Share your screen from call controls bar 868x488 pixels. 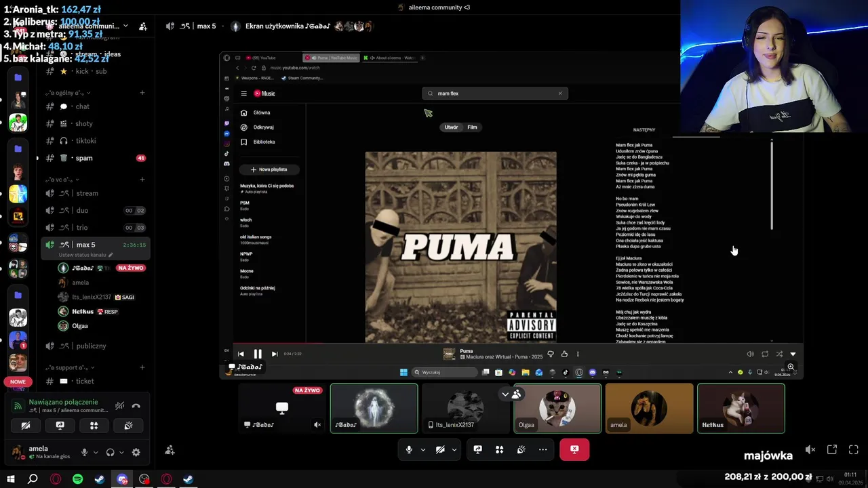coord(477,449)
